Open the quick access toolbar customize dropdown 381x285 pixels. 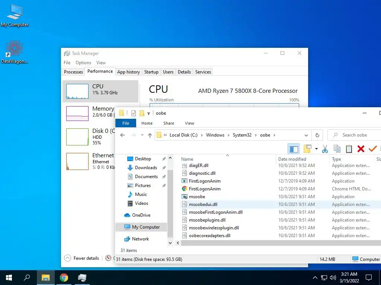point(148,113)
